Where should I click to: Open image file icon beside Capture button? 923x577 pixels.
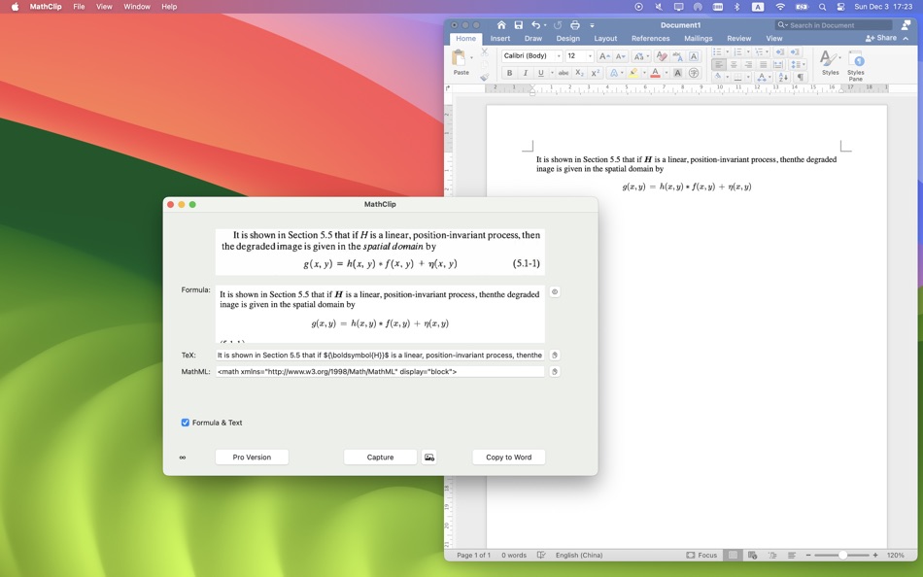pyautogui.click(x=429, y=457)
